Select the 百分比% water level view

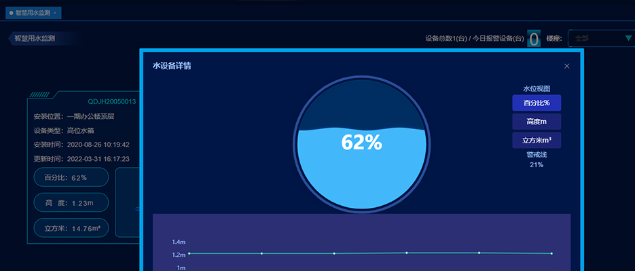537,103
